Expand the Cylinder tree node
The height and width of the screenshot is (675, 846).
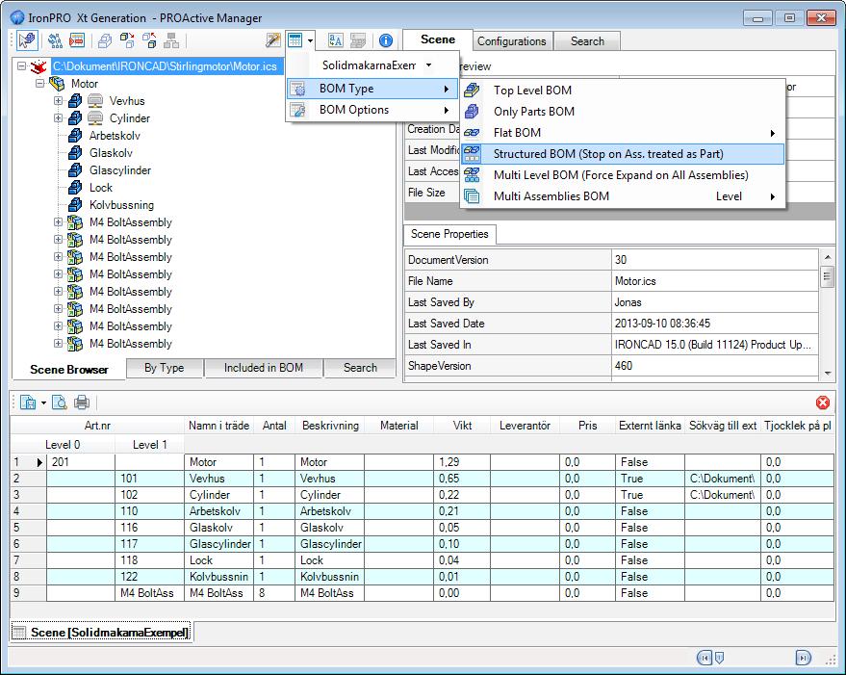click(x=58, y=118)
